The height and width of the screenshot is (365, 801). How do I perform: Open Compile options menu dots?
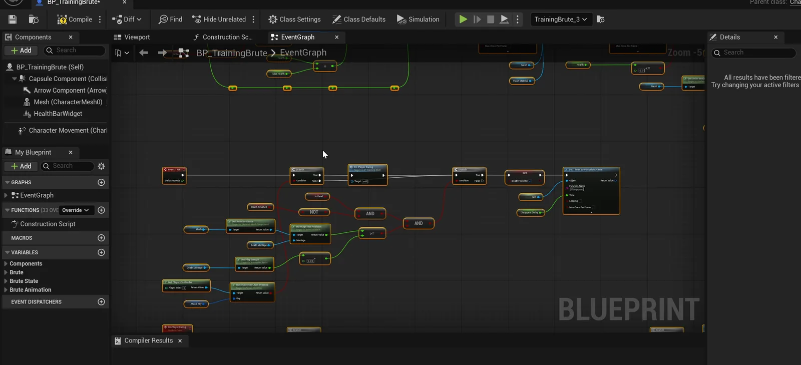pos(100,20)
